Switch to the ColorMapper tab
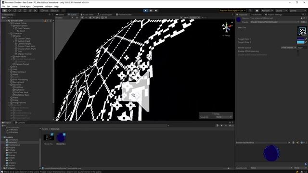Screen dimensions: 308x173 tap(104, 14)
